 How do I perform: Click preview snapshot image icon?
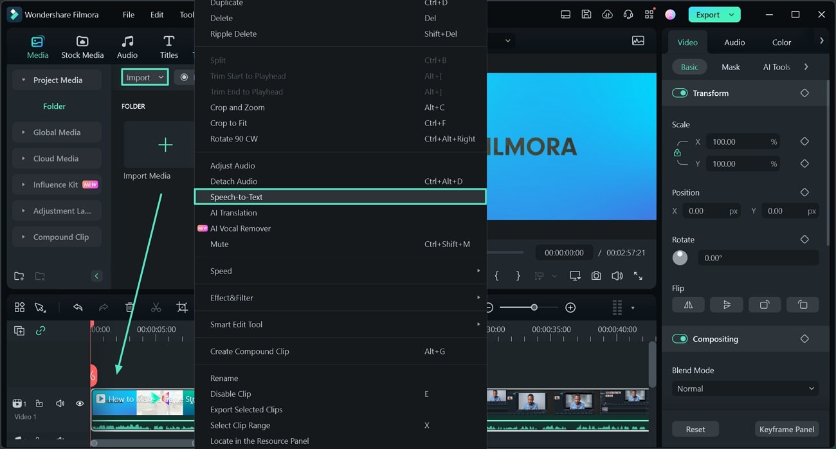point(638,41)
